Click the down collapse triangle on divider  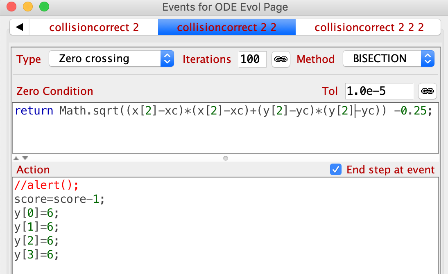tap(25, 158)
